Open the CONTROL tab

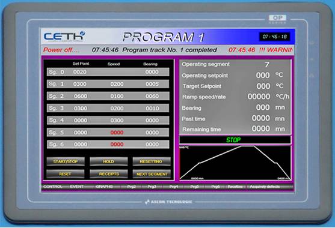(x=52, y=187)
